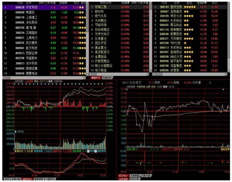Select the row for 600098 啤酒花
This screenshot has width=232, height=182.
point(44,12)
